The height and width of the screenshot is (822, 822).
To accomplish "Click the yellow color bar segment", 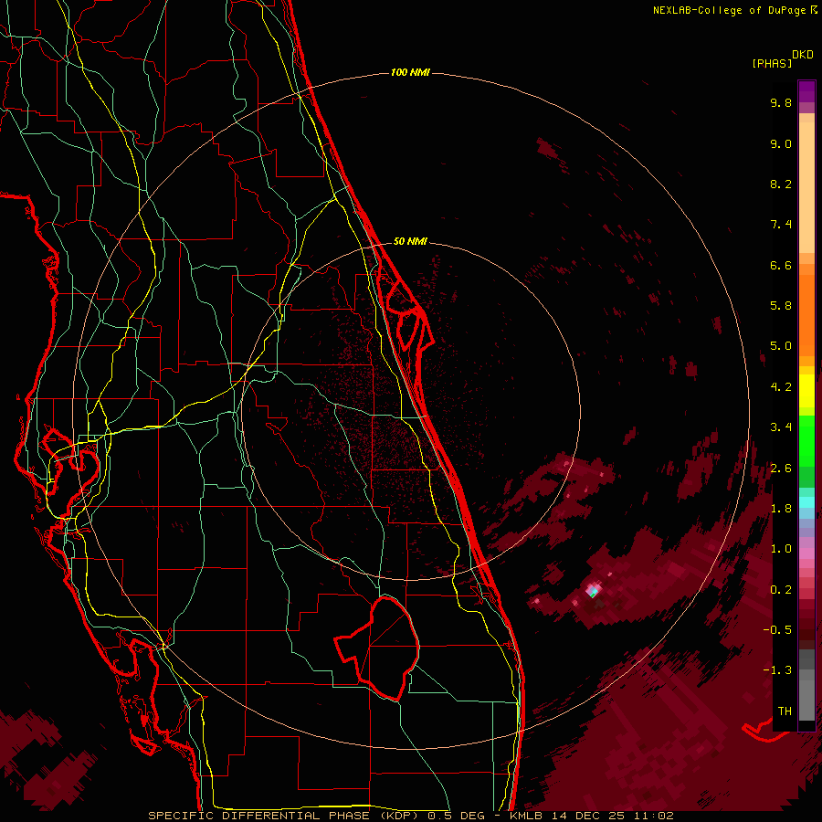I will [806, 391].
